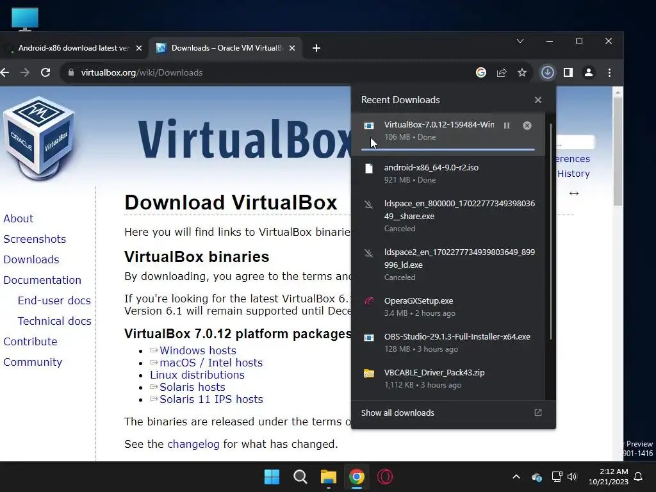Viewport: 656px width, 492px height.
Task: Open the Documentation sidebar link
Action: 42,280
